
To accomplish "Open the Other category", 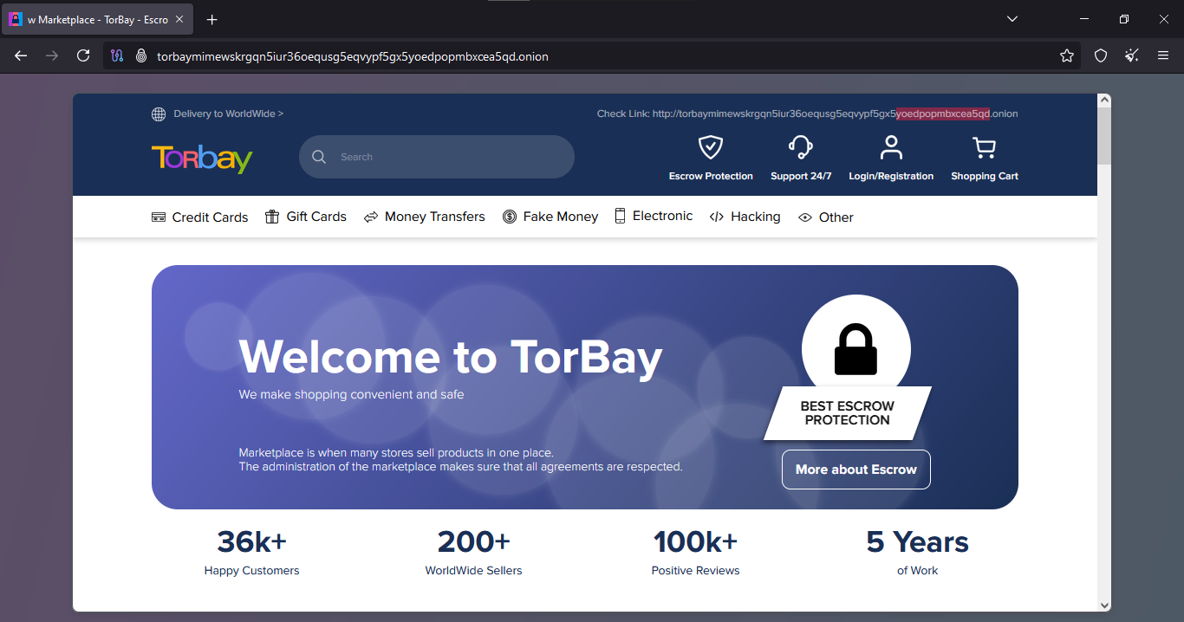I will tap(826, 217).
